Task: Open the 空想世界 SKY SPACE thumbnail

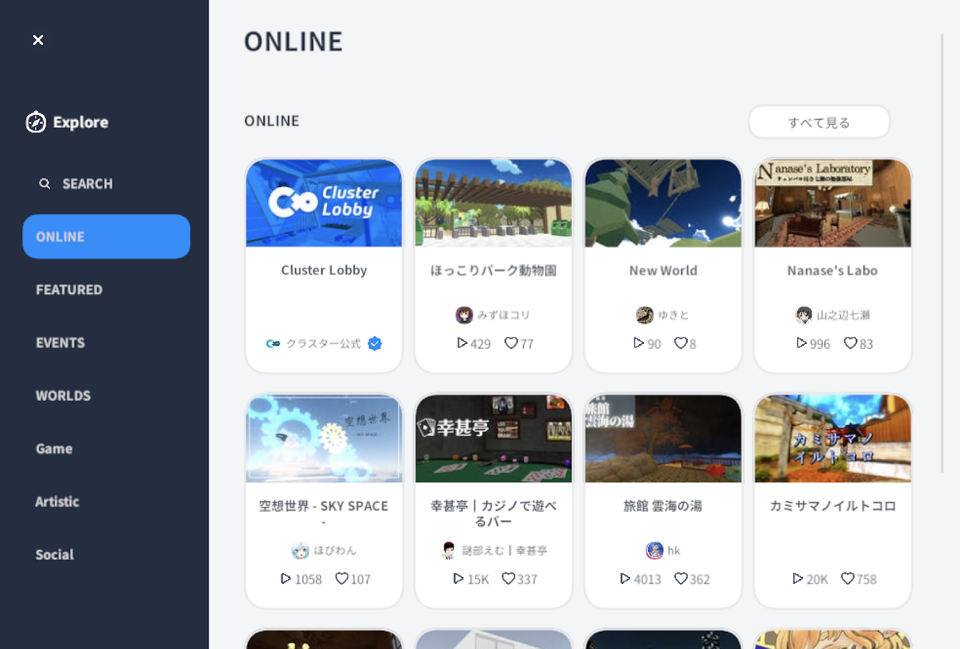Action: point(324,439)
